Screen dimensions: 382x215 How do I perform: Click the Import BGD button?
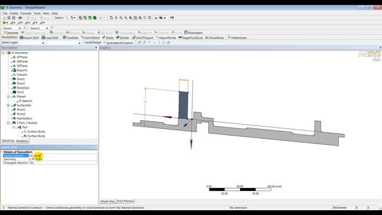[29, 38]
